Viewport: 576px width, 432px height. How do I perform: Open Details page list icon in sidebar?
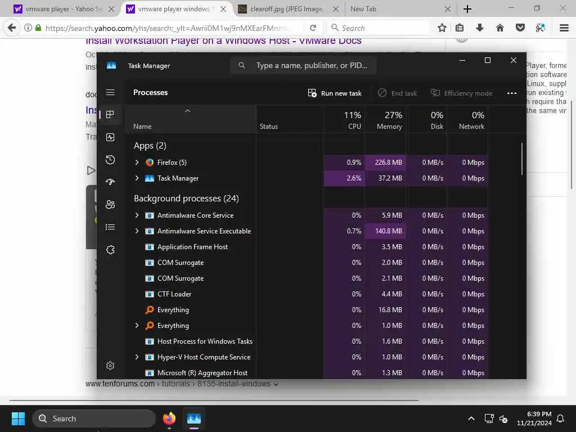110,227
